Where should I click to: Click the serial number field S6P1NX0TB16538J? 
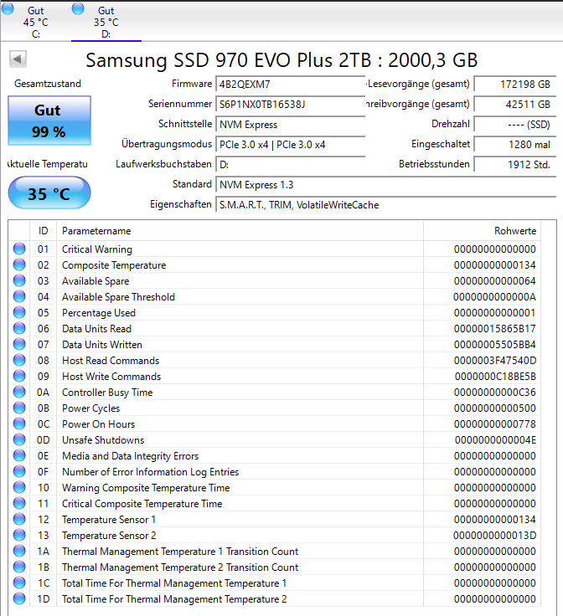[x=290, y=104]
